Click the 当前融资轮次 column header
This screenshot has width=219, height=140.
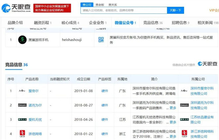coord(60,79)
